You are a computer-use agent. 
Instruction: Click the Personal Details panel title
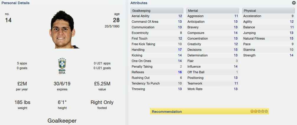tap(16, 3)
